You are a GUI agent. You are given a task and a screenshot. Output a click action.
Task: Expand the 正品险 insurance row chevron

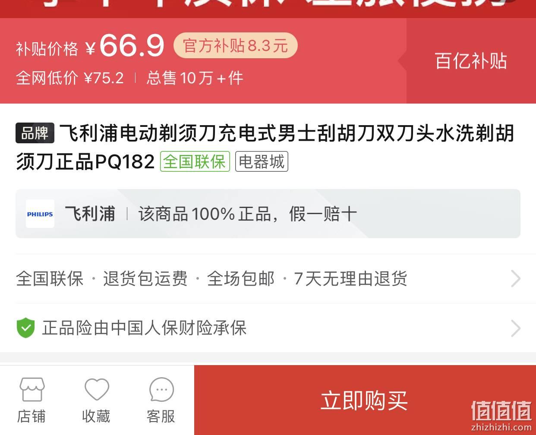[516, 328]
